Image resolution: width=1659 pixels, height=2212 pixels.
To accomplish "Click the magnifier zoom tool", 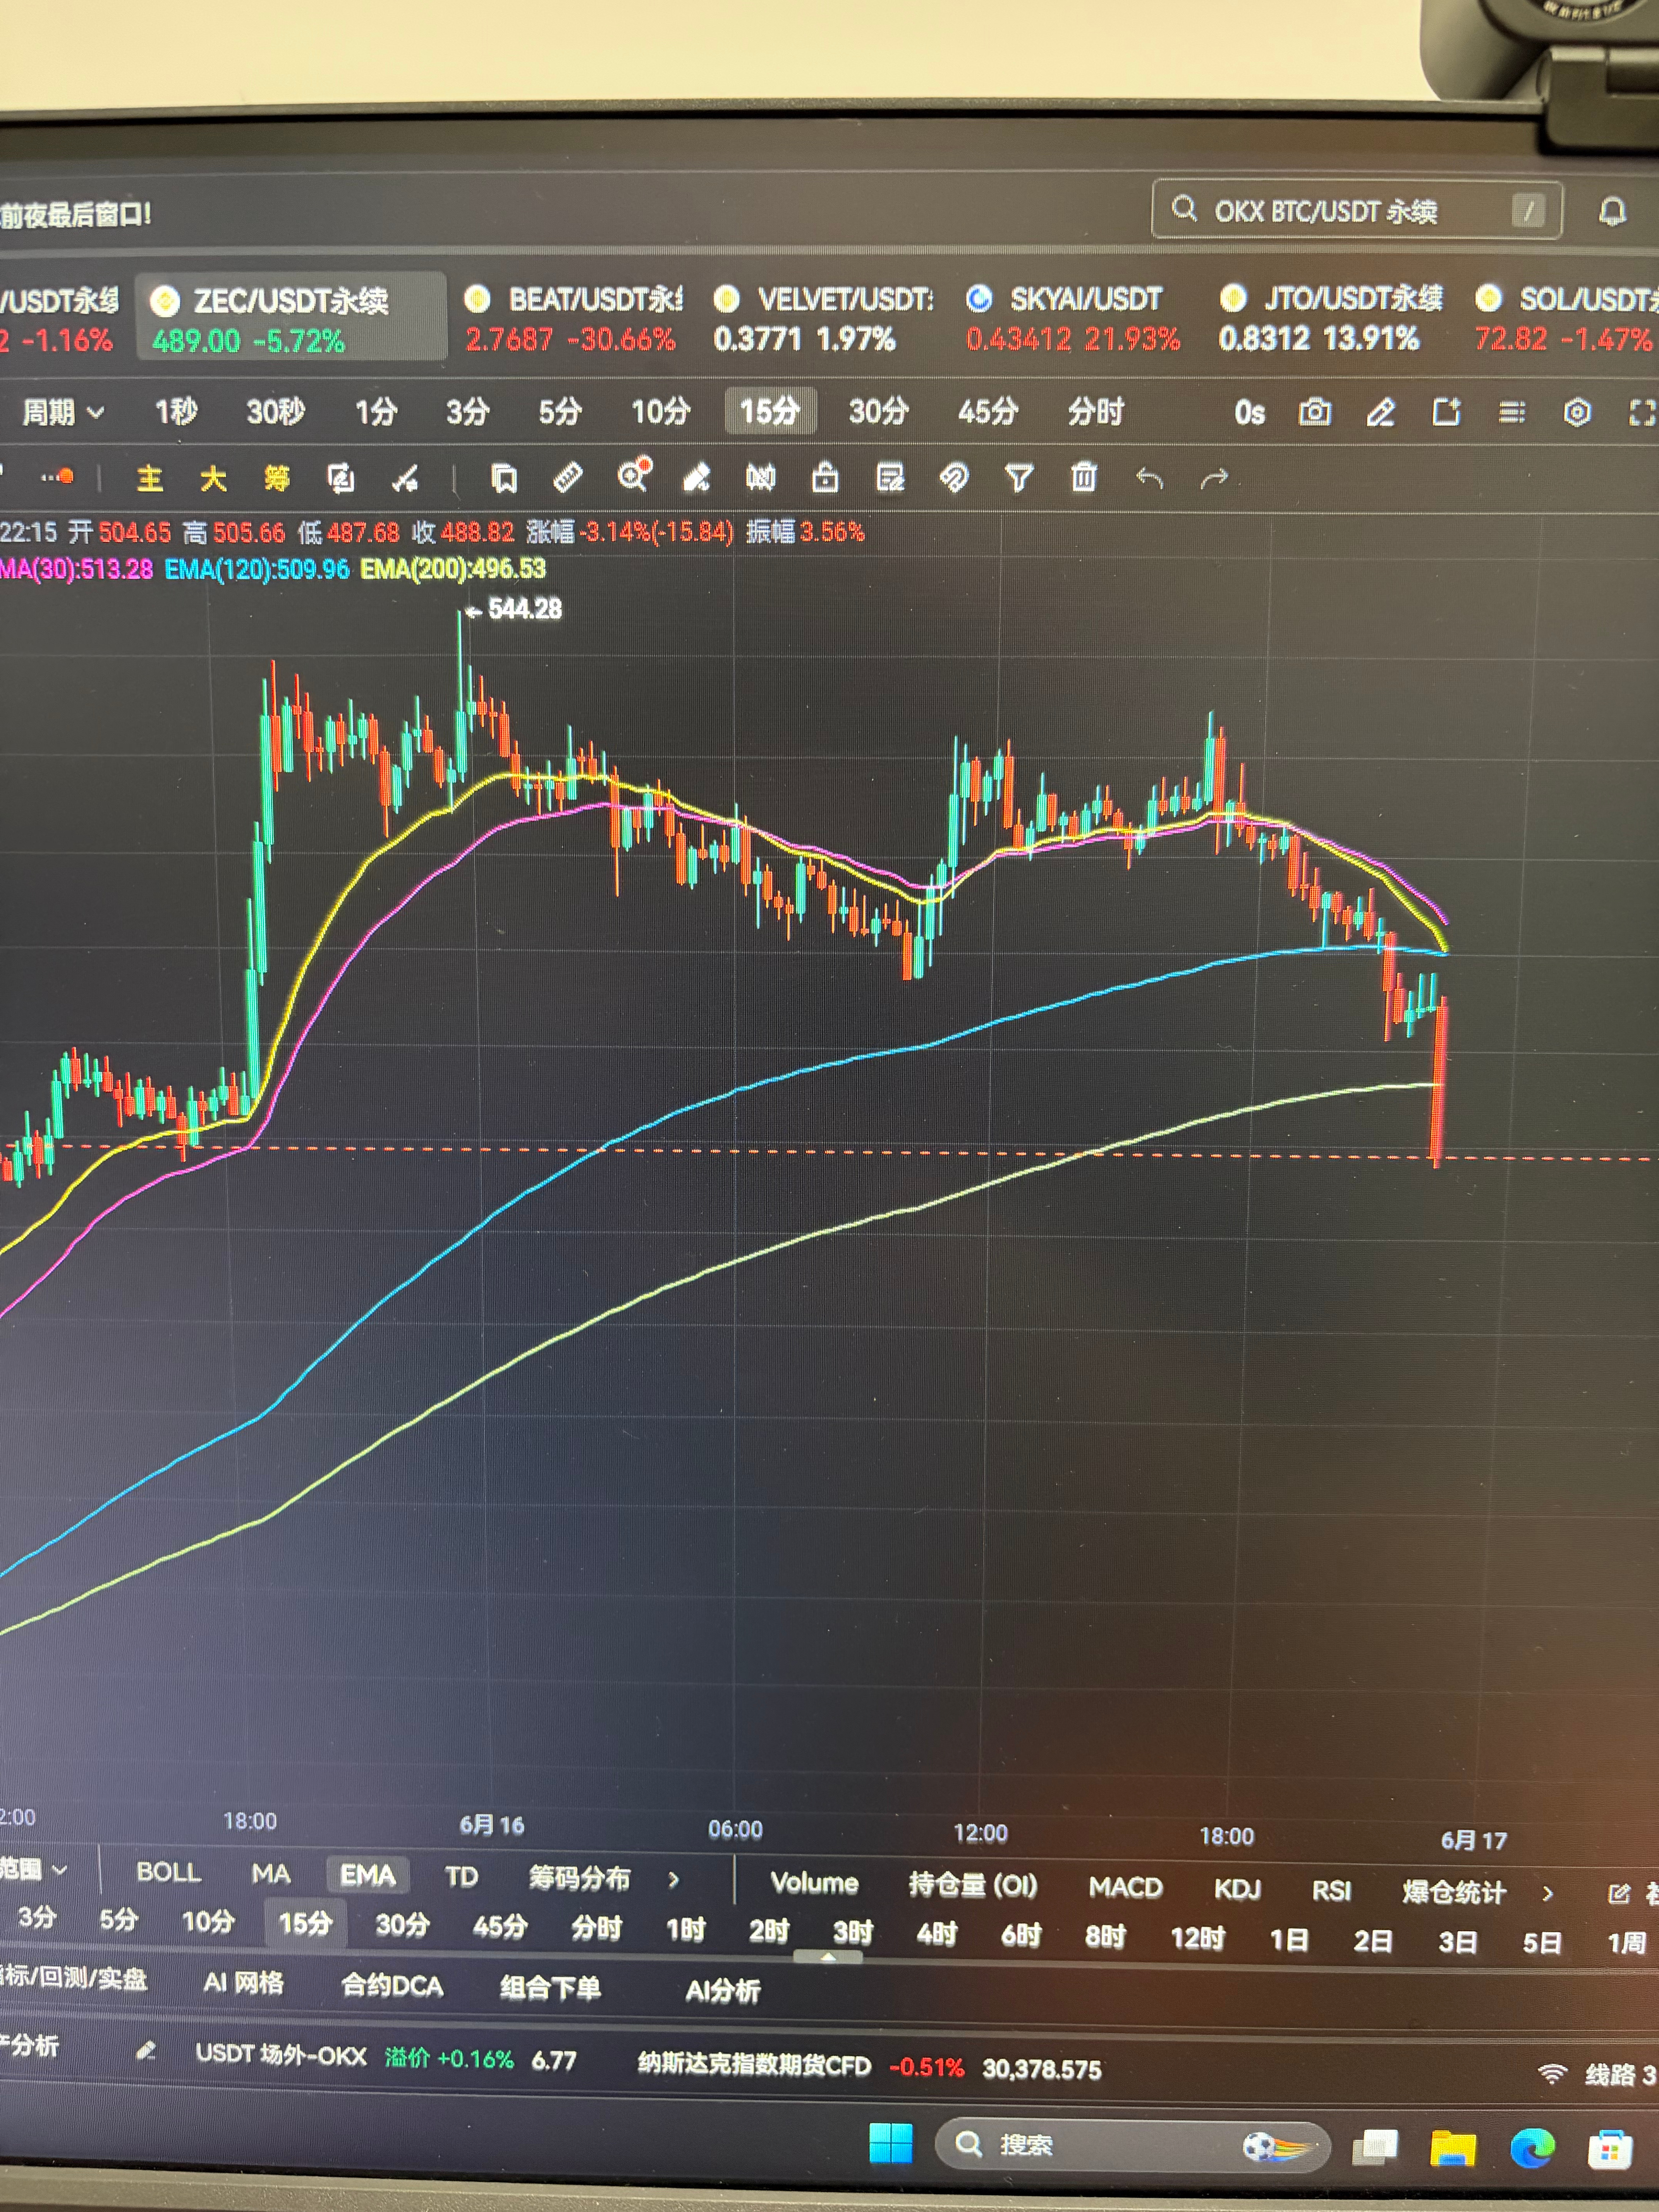I will [633, 476].
